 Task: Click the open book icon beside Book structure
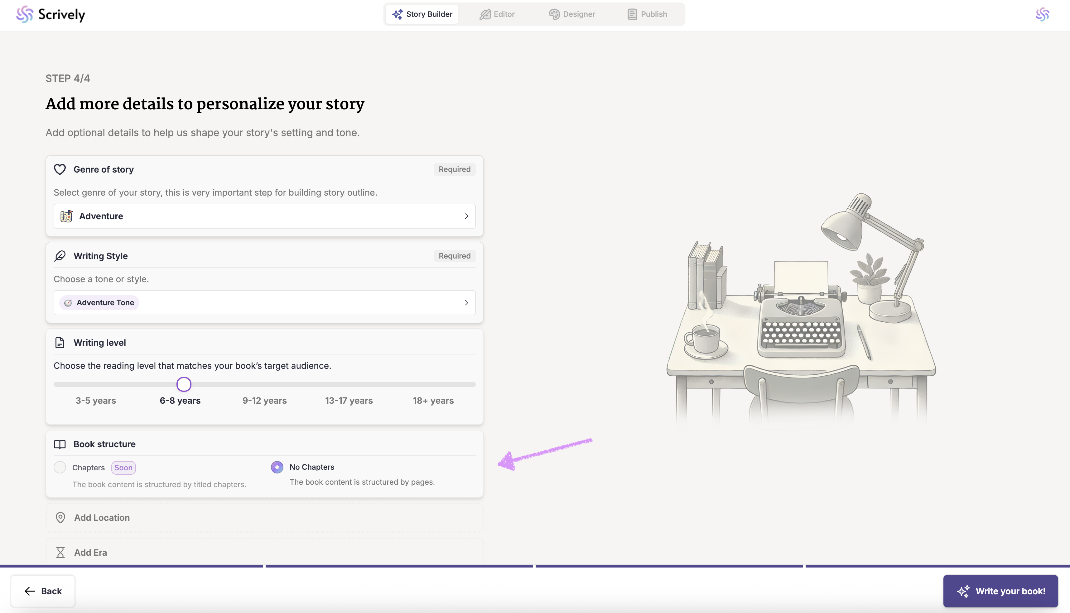pyautogui.click(x=60, y=444)
